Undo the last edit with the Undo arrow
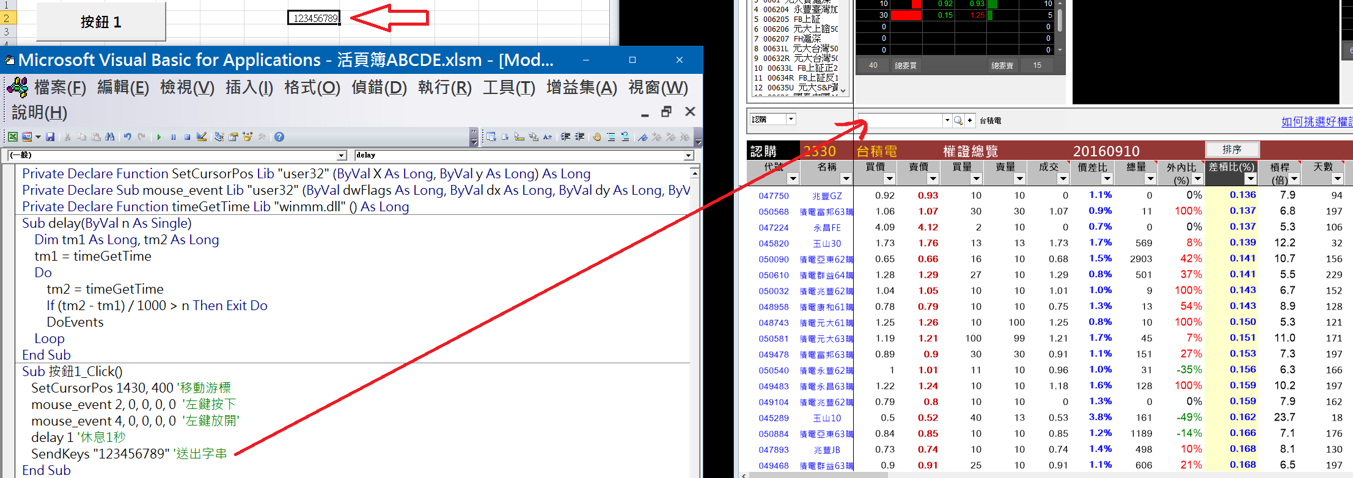This screenshot has width=1353, height=478. coord(127,137)
